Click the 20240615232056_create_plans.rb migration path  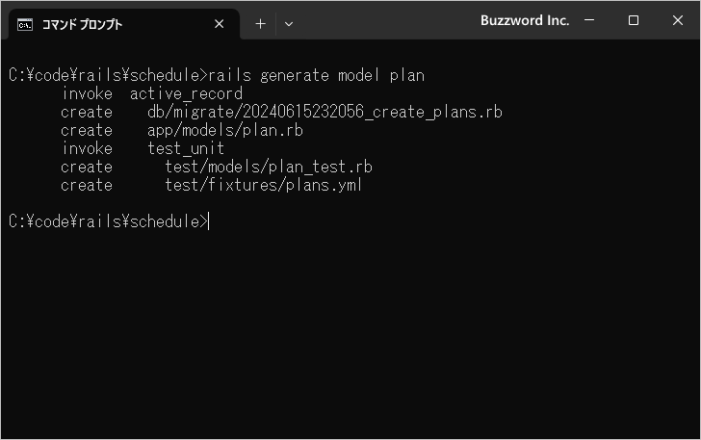coord(325,112)
